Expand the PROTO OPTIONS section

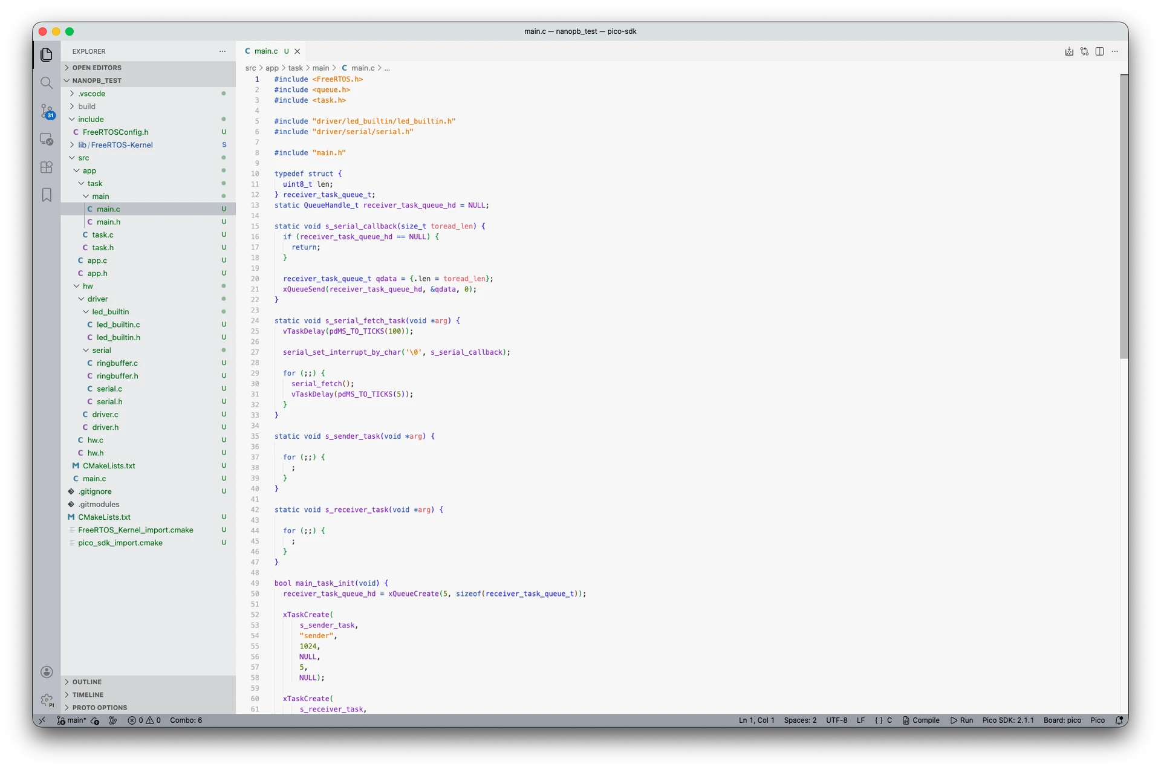coord(100,708)
